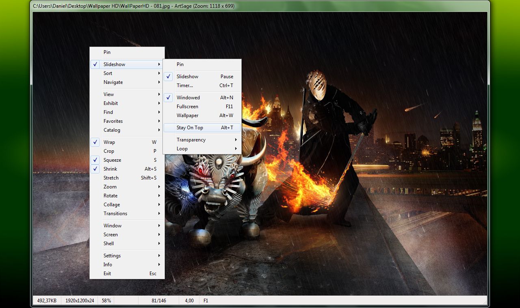Open the Settings submenu
520x308 pixels.
(127, 256)
